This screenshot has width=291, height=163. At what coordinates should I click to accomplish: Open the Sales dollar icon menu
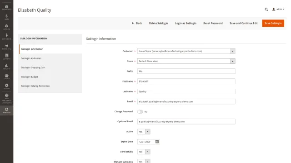click(x=6, y=17)
